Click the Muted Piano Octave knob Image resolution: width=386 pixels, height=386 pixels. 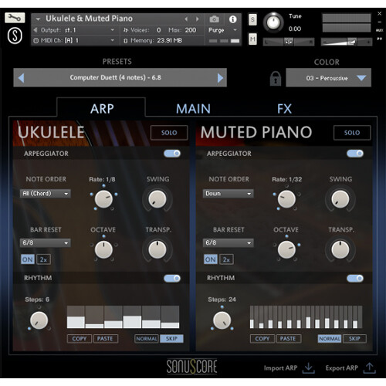pos(286,249)
